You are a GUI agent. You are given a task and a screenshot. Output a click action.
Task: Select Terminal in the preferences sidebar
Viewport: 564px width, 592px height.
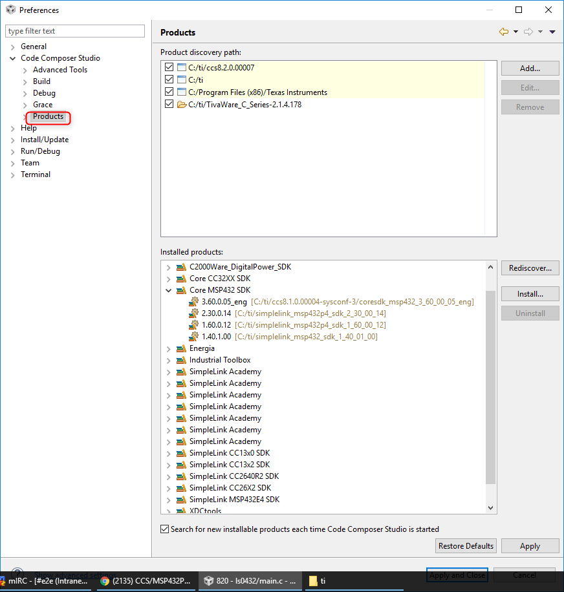35,174
